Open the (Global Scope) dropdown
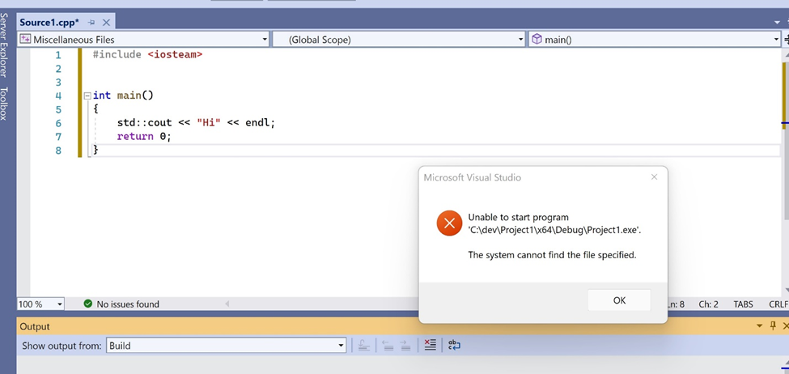789x374 pixels. coord(399,40)
